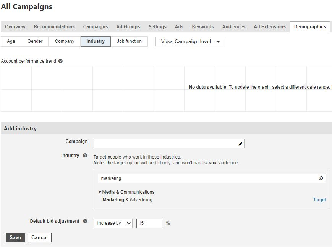This screenshot has height=248, width=332.
Task: Open the Recommendations tab
Action: point(54,27)
